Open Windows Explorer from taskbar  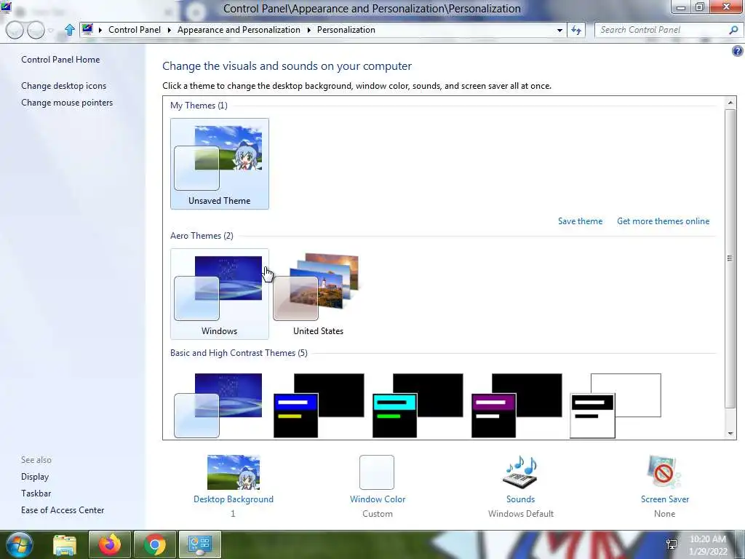pyautogui.click(x=65, y=544)
